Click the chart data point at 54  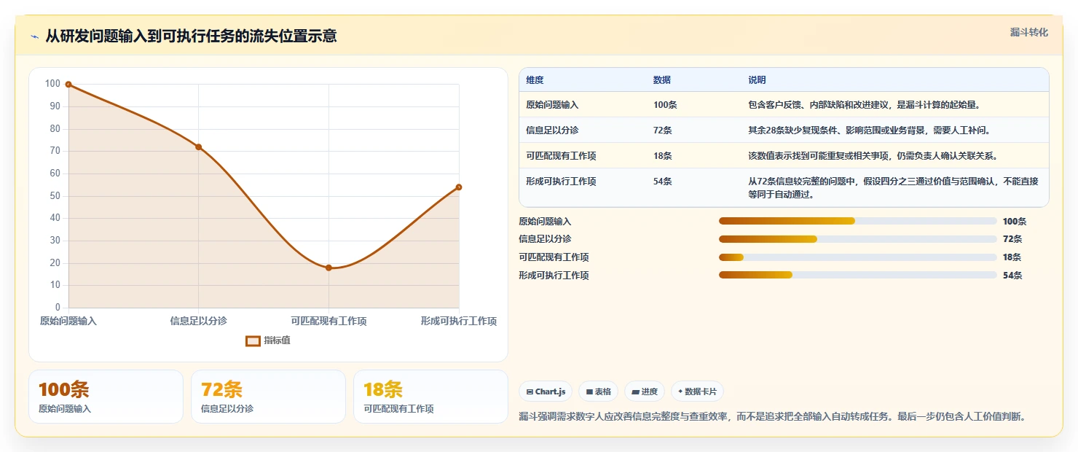coord(459,187)
